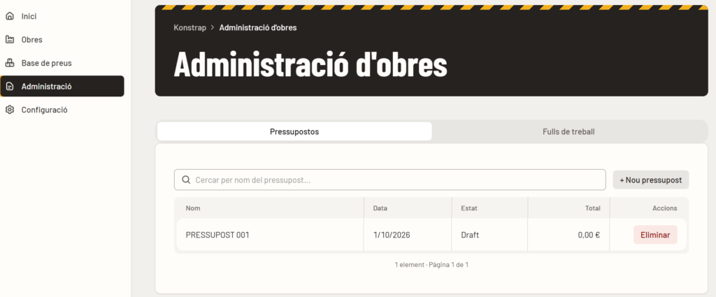Switch to Fulls de treball tab
The height and width of the screenshot is (297, 716).
(x=568, y=131)
